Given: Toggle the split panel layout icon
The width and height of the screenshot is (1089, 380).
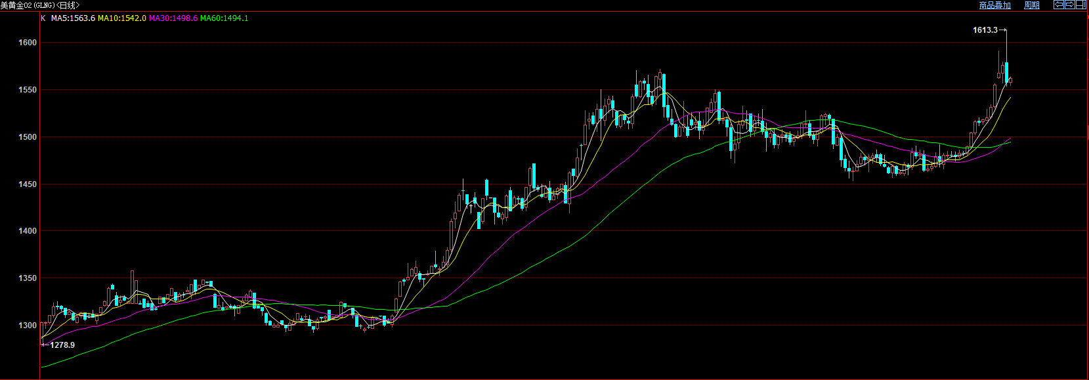Looking at the screenshot, I should click(x=1080, y=5).
